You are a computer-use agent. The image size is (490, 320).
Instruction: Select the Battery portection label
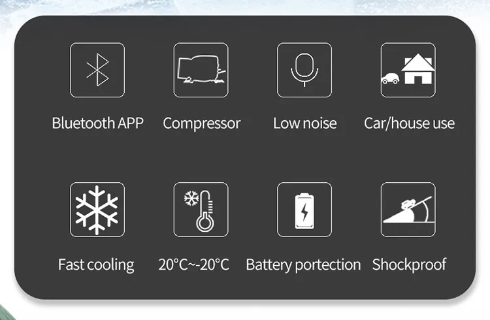click(303, 265)
